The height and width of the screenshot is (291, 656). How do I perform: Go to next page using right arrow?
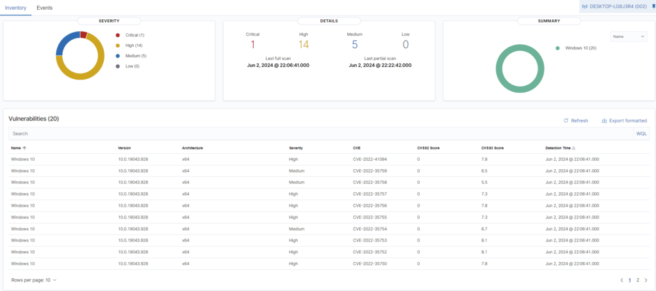[645, 280]
